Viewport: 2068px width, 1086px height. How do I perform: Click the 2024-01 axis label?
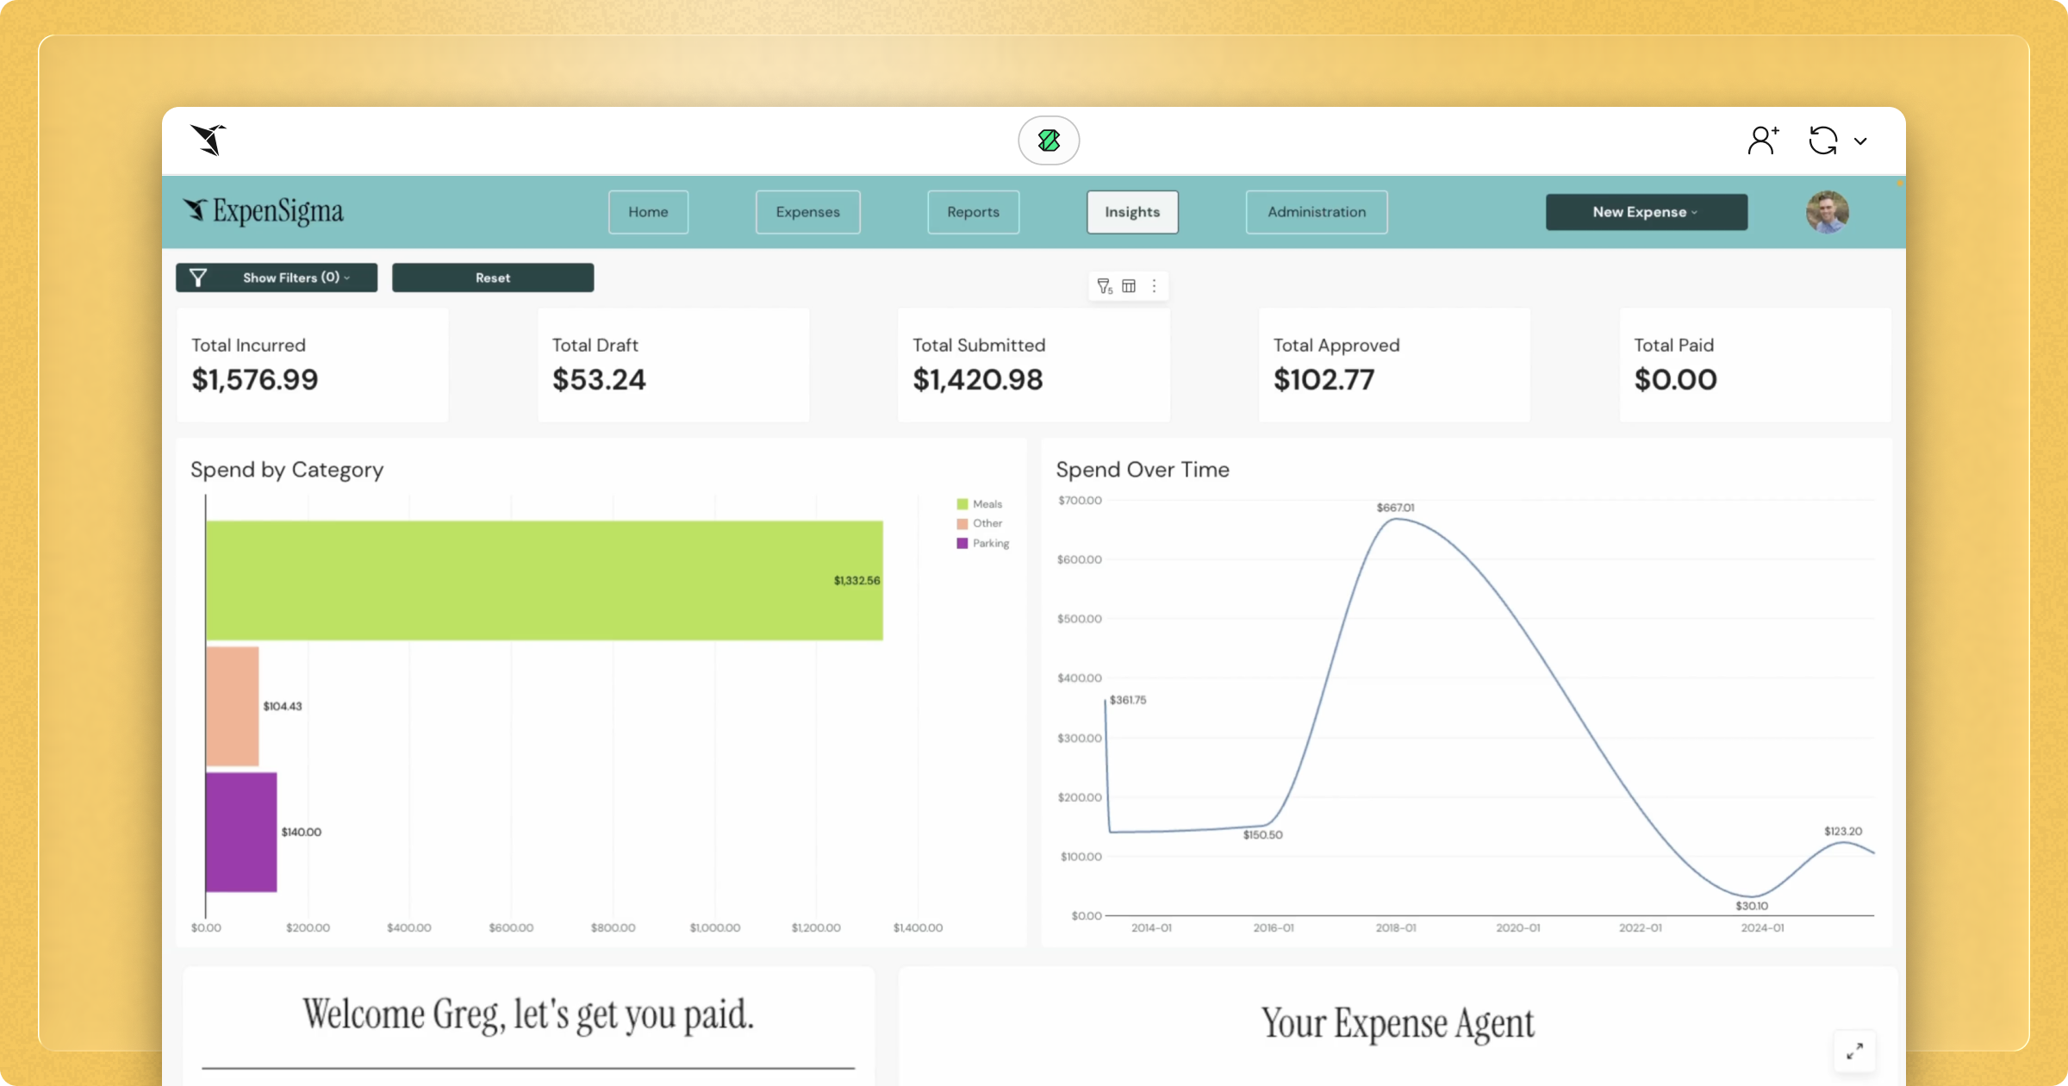point(1762,928)
